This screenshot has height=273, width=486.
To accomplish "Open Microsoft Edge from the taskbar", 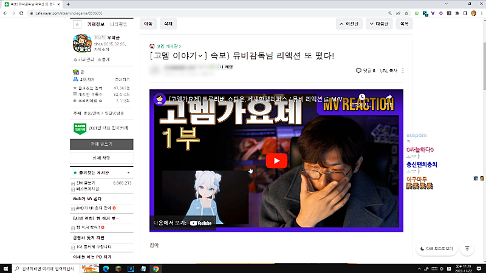I will tap(106, 269).
